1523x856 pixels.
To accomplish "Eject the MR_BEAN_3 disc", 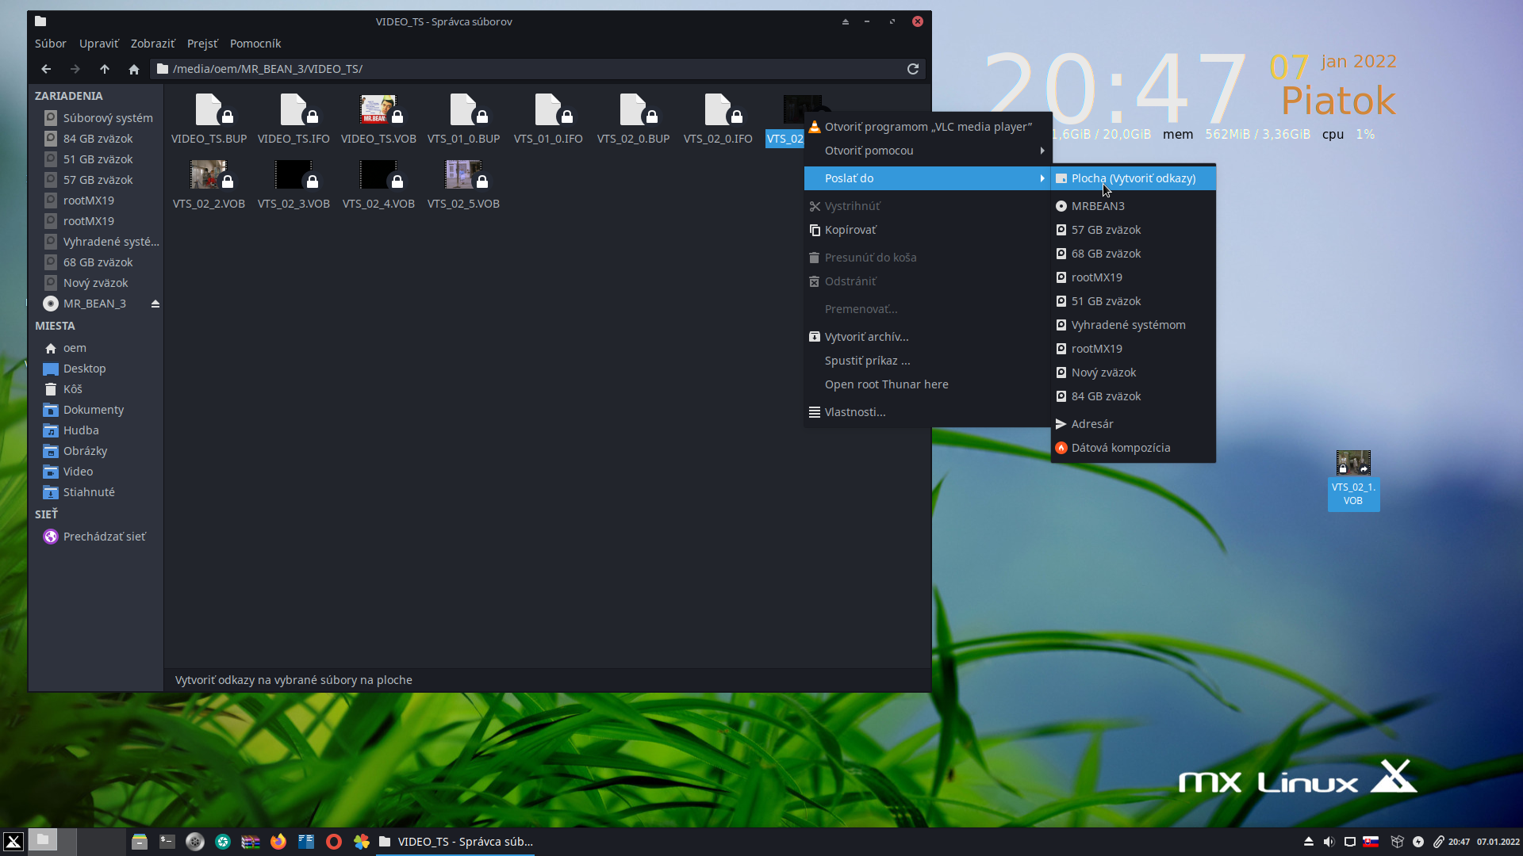I will click(x=155, y=304).
